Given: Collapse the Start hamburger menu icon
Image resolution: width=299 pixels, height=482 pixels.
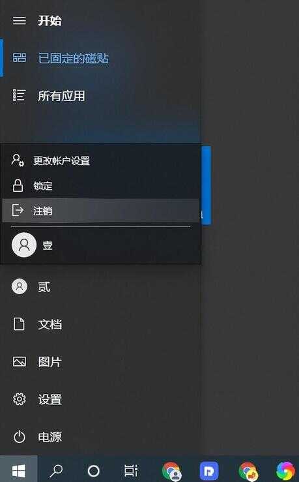Looking at the screenshot, I should (19, 21).
